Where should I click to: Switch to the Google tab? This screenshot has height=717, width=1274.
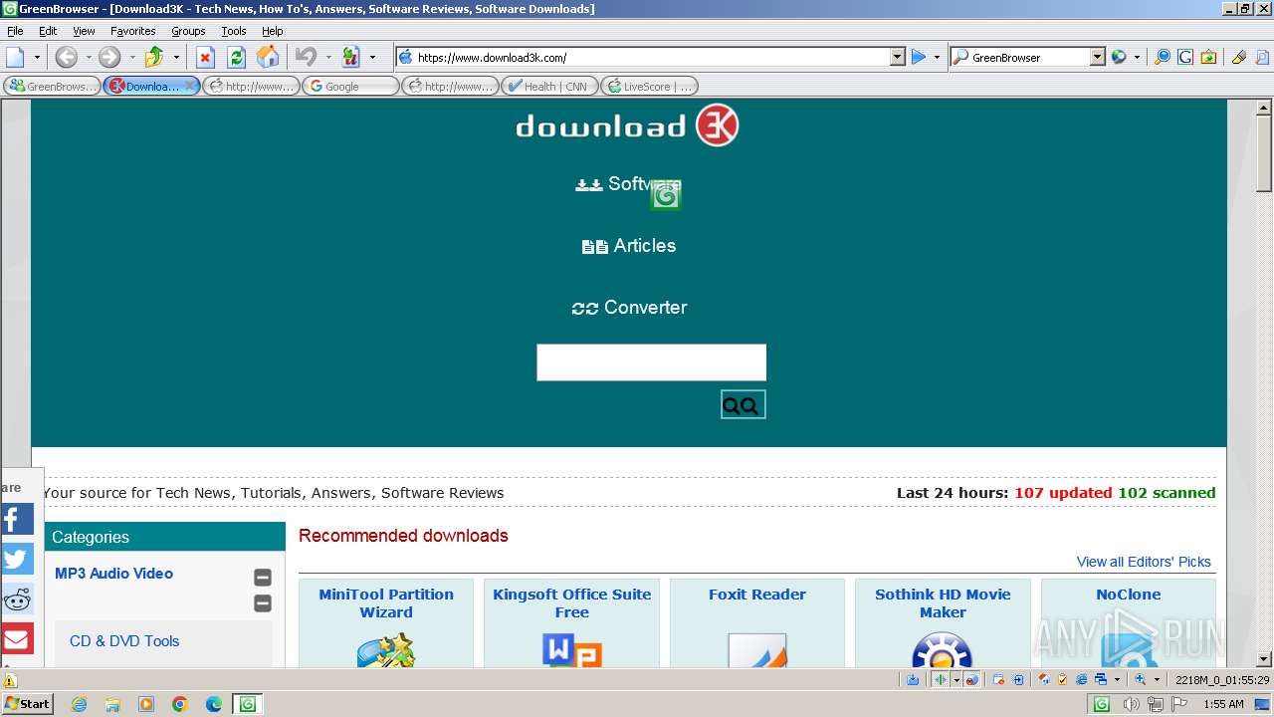350,87
